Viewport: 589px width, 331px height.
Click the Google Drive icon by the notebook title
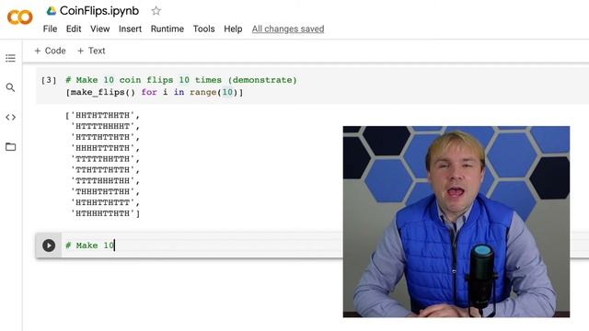[x=52, y=11]
